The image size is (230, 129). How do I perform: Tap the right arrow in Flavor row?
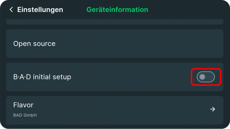(x=212, y=109)
